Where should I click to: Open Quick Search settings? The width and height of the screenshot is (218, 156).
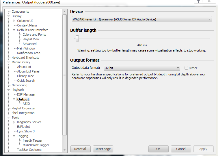pyautogui.click(x=26, y=81)
